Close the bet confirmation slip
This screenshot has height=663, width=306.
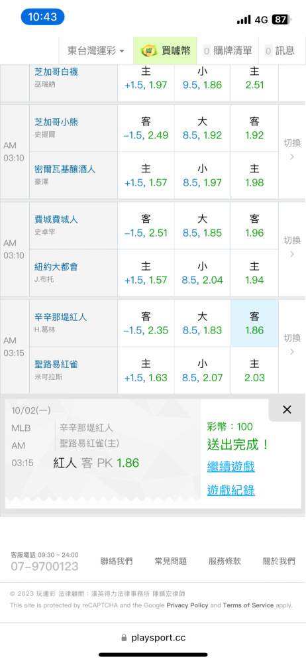pos(287,409)
